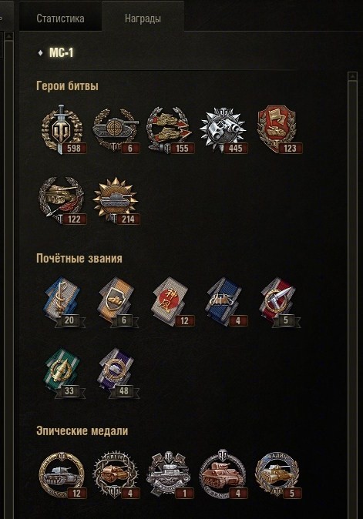Open the twin tanks arrows medal 155

click(170, 130)
